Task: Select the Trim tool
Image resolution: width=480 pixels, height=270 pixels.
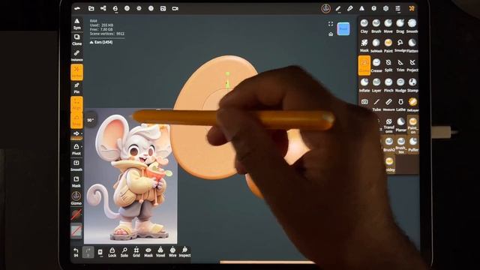Action: (x=400, y=65)
